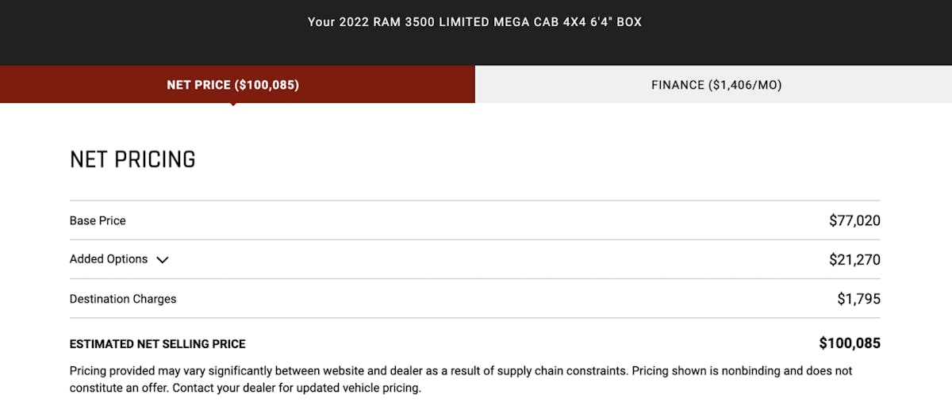The image size is (952, 417).
Task: Click the $21,270 added options amount
Action: [x=854, y=259]
